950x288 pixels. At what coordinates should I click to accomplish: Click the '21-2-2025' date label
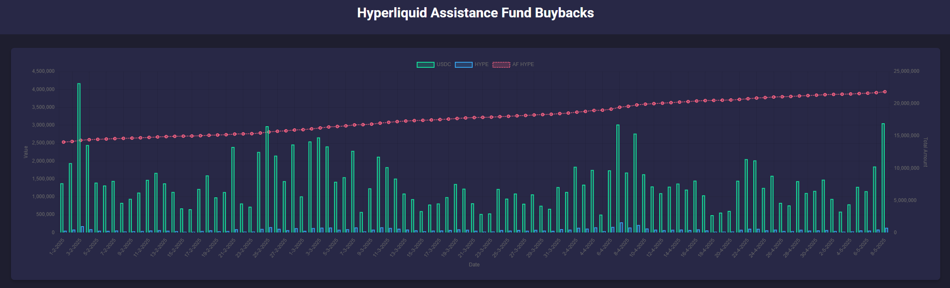[x=227, y=248]
